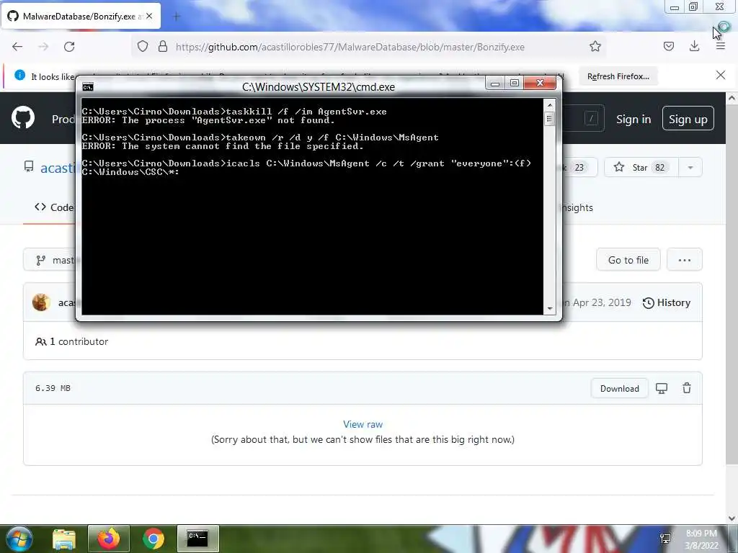Click the cmd taskbar button

(197, 539)
